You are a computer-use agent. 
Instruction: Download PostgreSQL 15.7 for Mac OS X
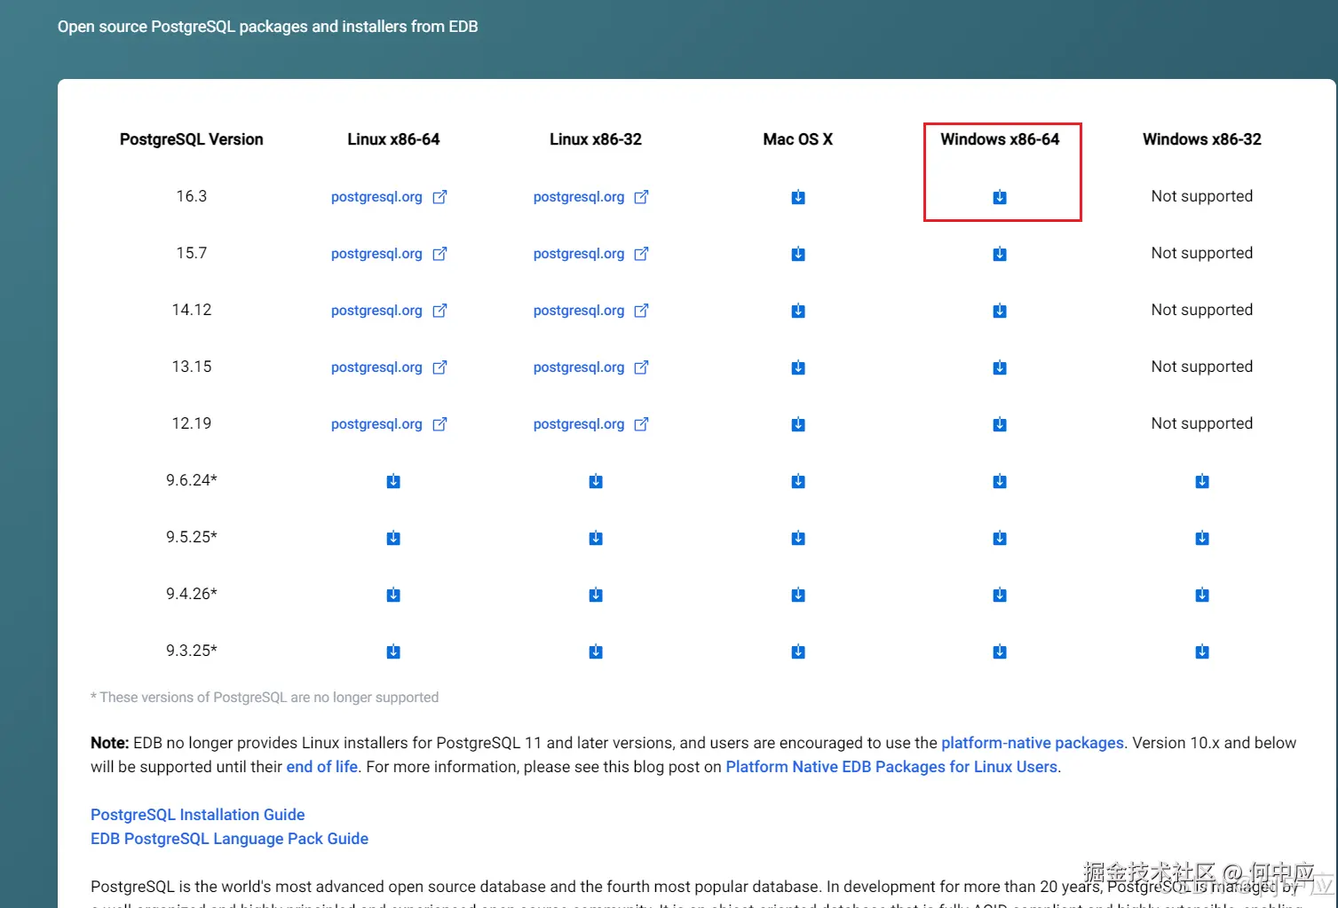click(x=798, y=254)
